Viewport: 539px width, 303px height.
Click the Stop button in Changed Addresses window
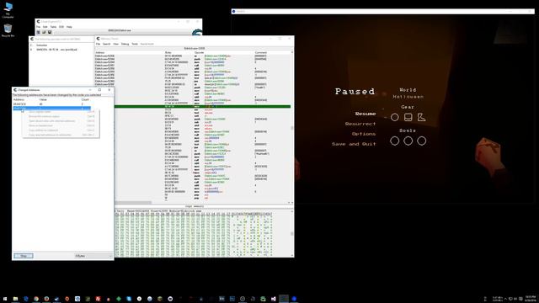[x=24, y=256]
